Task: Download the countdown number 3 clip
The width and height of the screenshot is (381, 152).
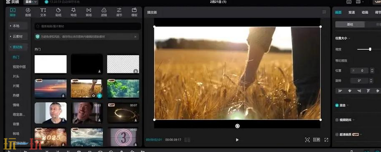Action: (136, 144)
